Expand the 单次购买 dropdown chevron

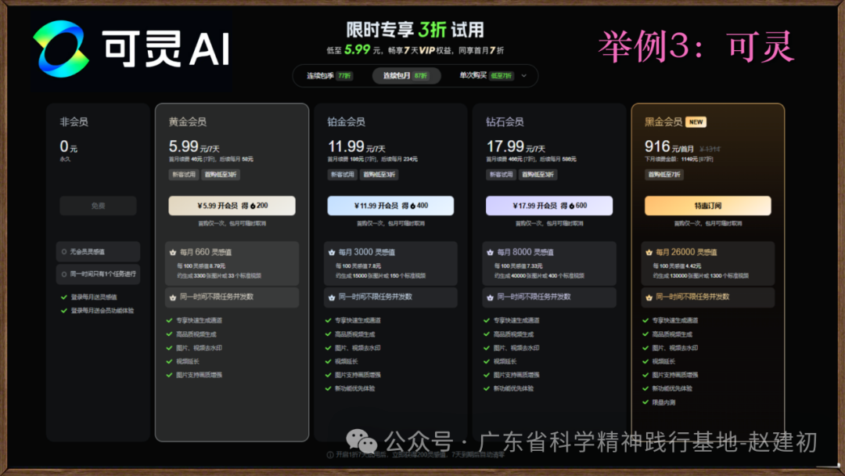pyautogui.click(x=524, y=76)
